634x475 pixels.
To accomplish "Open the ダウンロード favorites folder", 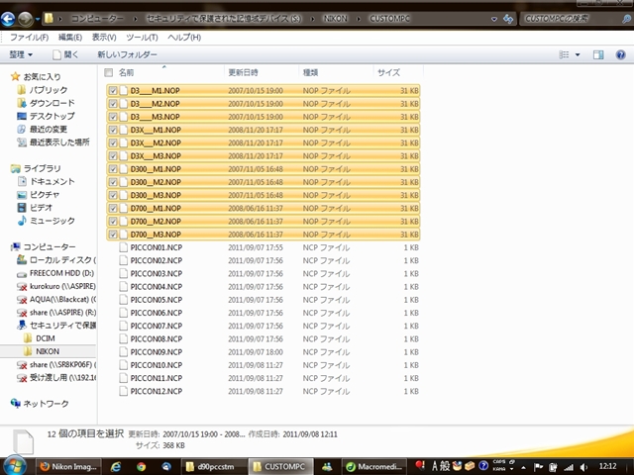I will pyautogui.click(x=51, y=103).
